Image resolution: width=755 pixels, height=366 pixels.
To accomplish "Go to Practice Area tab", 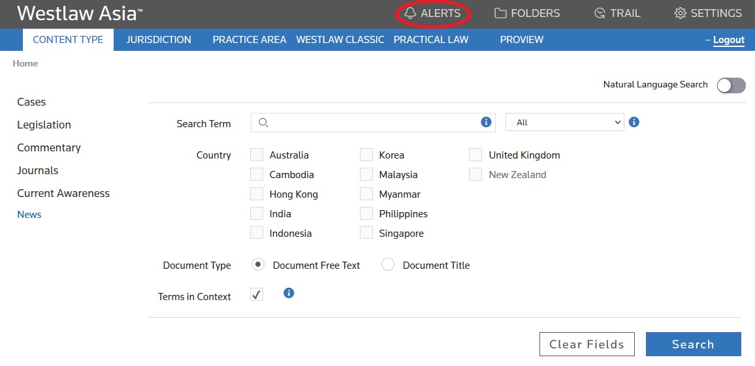I will [x=249, y=39].
